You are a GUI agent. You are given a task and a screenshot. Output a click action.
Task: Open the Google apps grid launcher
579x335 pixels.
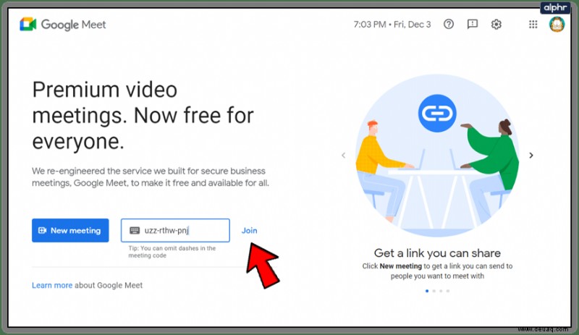(533, 25)
